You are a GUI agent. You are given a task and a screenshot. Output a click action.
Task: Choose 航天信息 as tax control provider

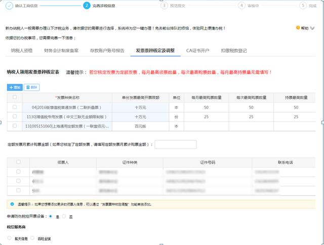click(x=9, y=238)
